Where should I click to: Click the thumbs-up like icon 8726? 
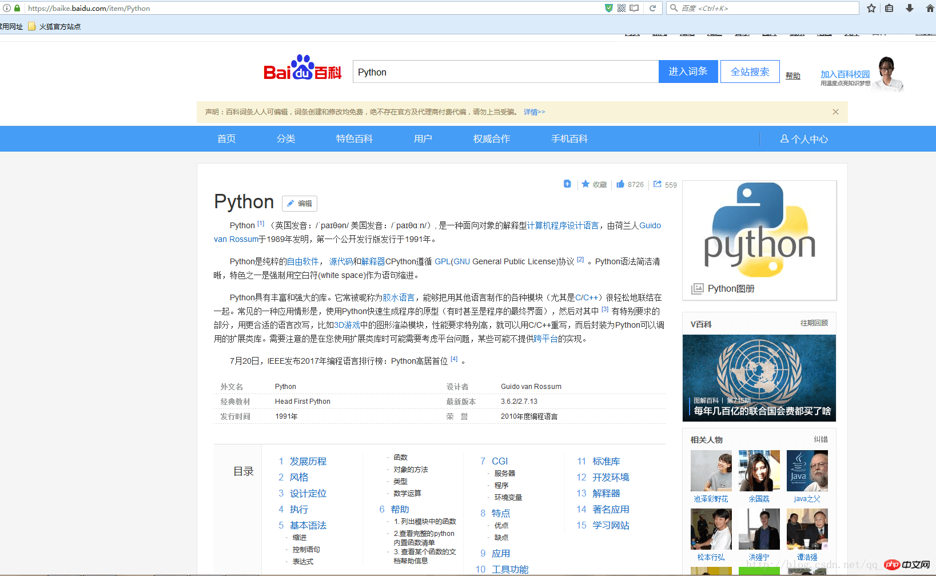click(x=620, y=184)
